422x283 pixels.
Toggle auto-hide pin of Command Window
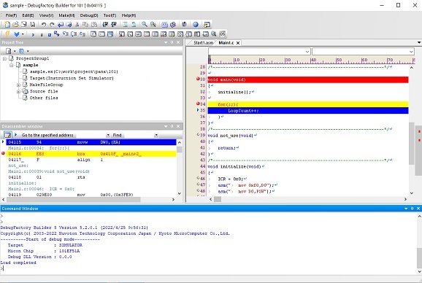click(x=412, y=209)
